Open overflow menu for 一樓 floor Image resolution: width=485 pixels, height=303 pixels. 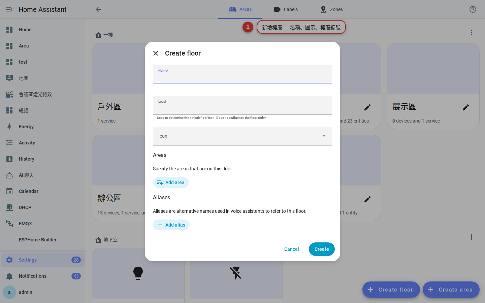point(472,32)
